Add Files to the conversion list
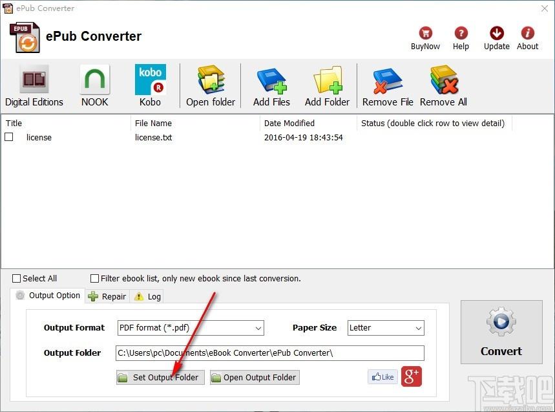555x412 pixels. coord(271,85)
